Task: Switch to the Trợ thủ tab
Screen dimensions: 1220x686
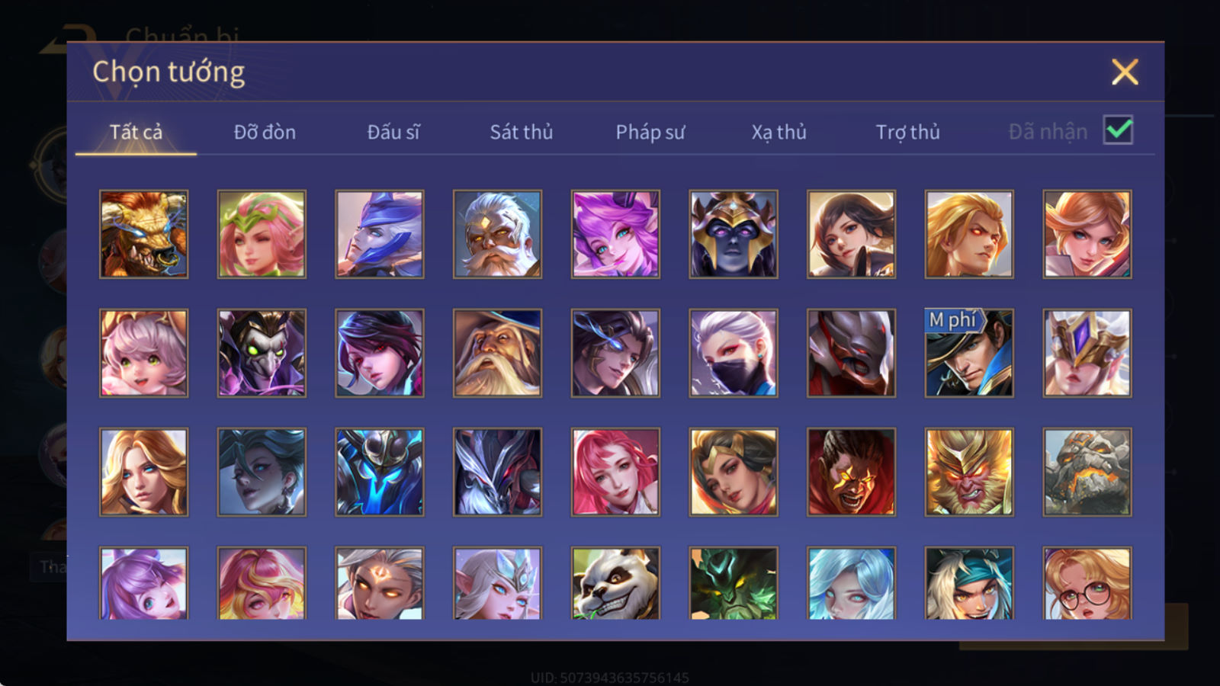Action: 907,132
